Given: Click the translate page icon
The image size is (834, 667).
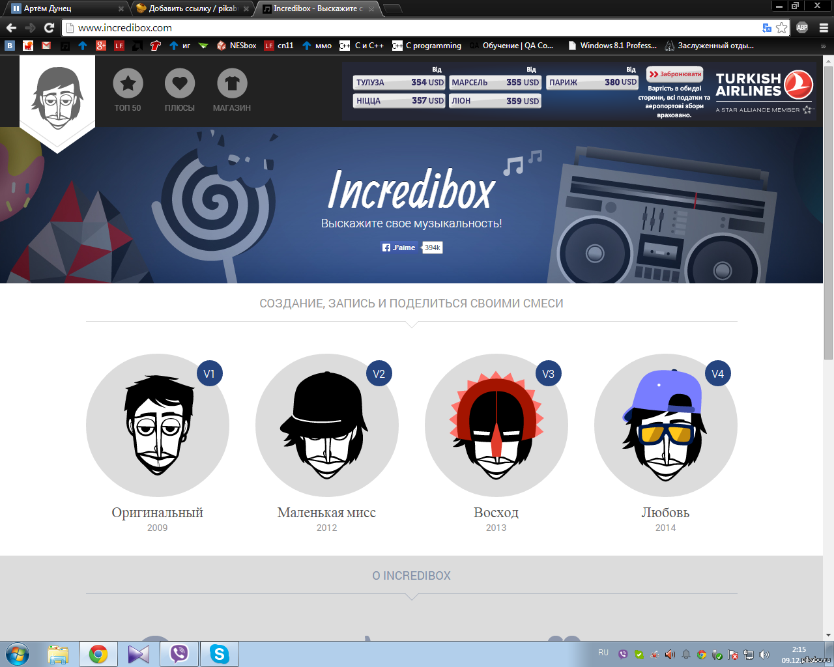Looking at the screenshot, I should 767,28.
